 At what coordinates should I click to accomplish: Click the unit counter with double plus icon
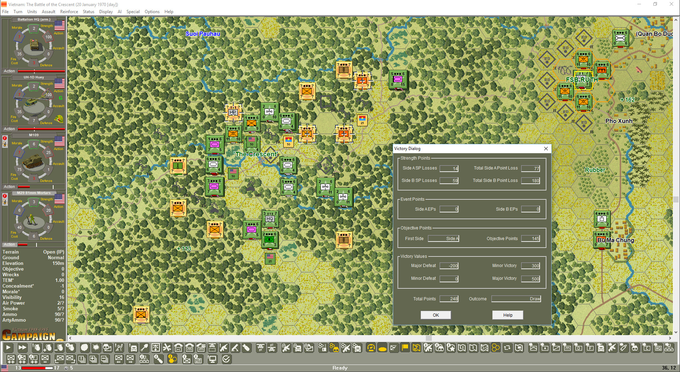coord(11,359)
